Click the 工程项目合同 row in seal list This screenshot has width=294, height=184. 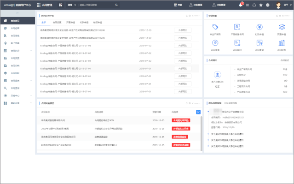[261, 86]
